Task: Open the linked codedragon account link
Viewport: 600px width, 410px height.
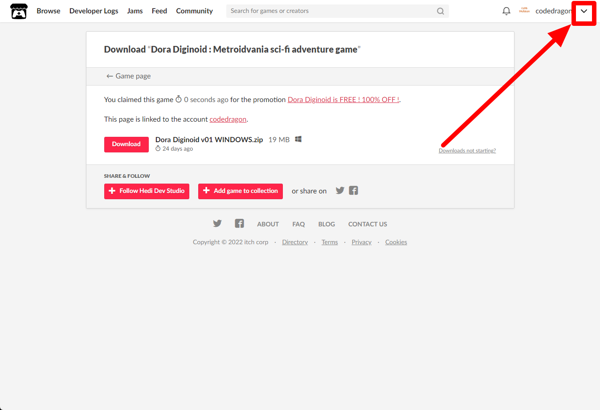Action: 228,119
